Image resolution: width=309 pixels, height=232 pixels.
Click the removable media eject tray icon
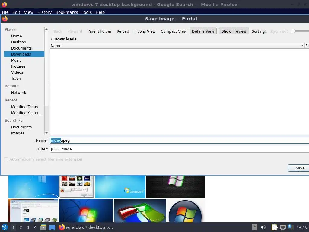point(255,227)
